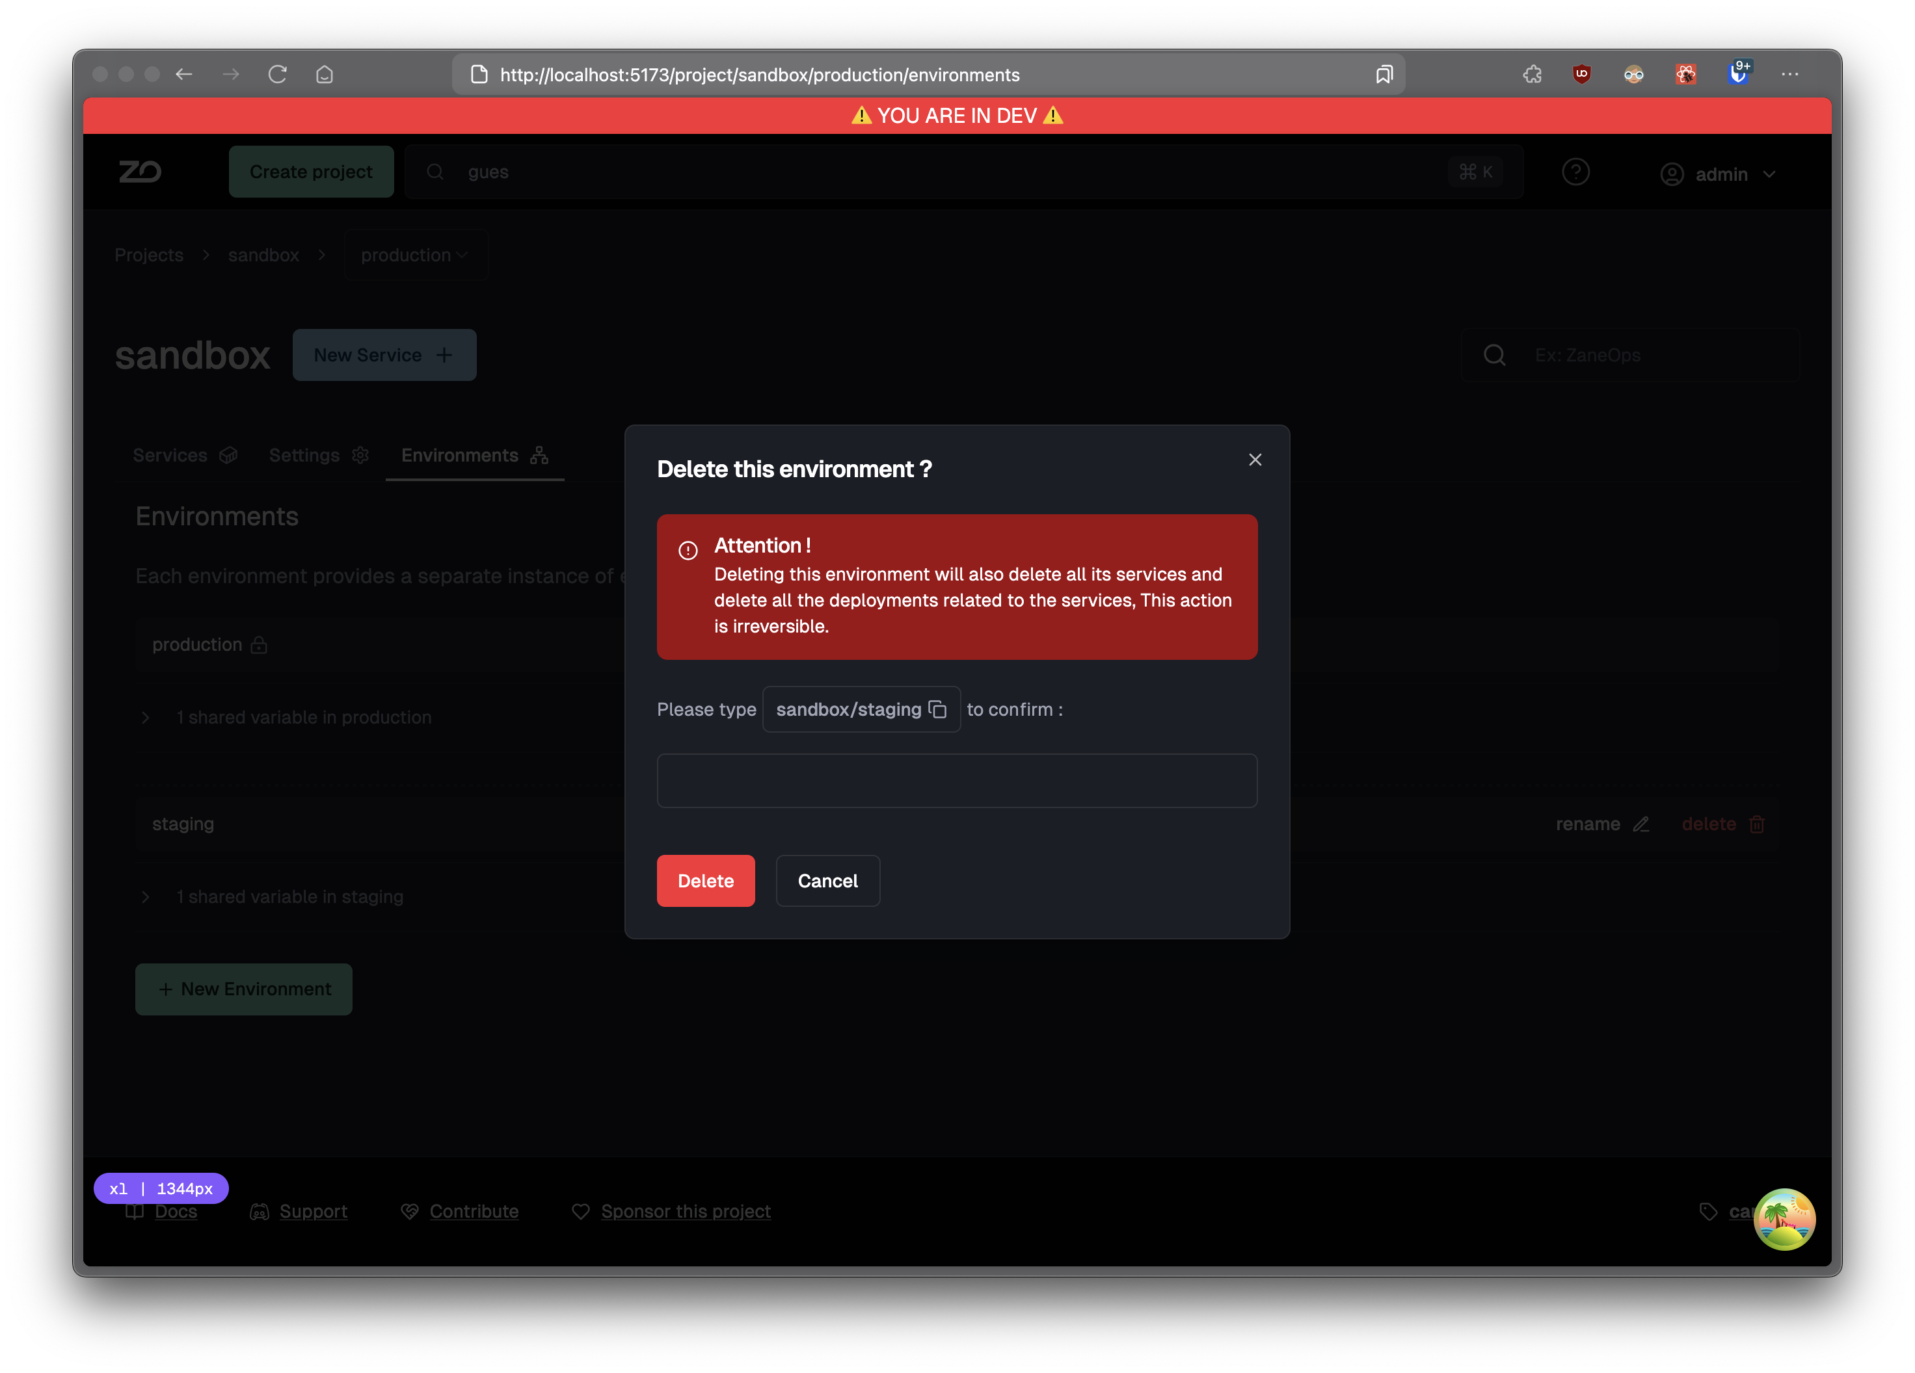Image resolution: width=1915 pixels, height=1373 pixels.
Task: Open Sponsor this project link
Action: [685, 1211]
